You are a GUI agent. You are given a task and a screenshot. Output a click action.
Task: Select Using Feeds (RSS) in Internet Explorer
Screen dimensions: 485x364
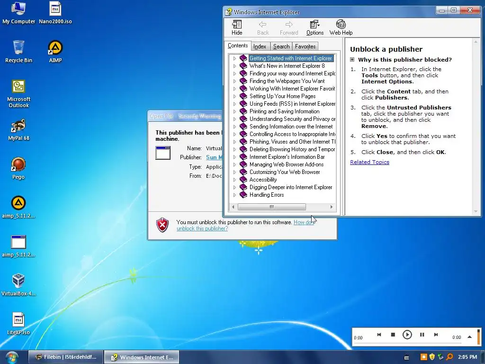pyautogui.click(x=292, y=104)
